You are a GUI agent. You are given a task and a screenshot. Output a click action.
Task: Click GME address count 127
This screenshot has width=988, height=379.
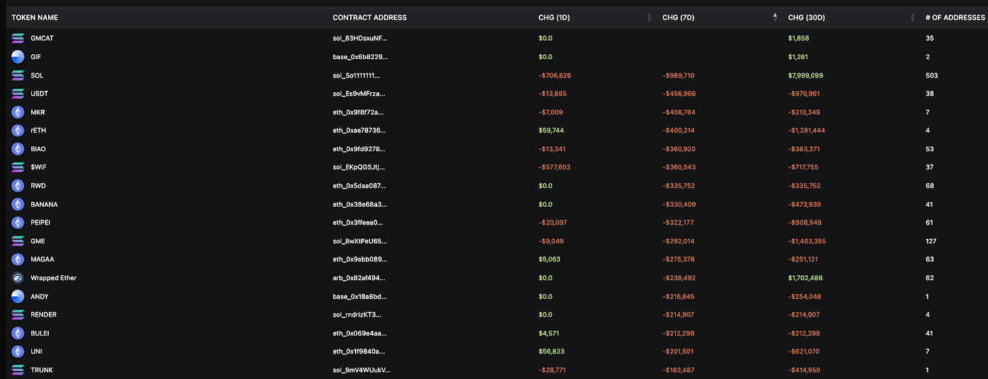pyautogui.click(x=931, y=241)
